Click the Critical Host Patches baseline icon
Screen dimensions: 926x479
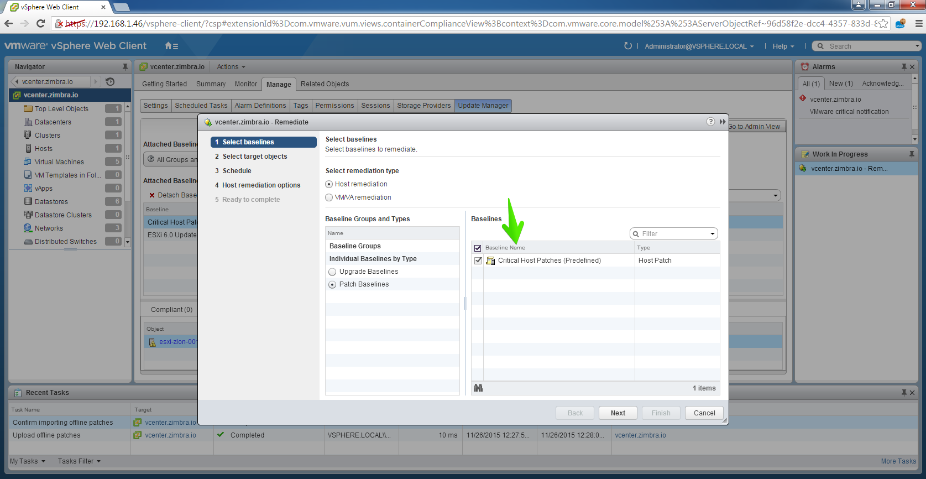(490, 261)
